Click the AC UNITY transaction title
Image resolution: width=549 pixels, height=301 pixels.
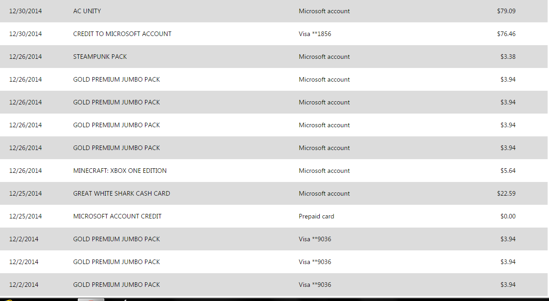tap(87, 11)
